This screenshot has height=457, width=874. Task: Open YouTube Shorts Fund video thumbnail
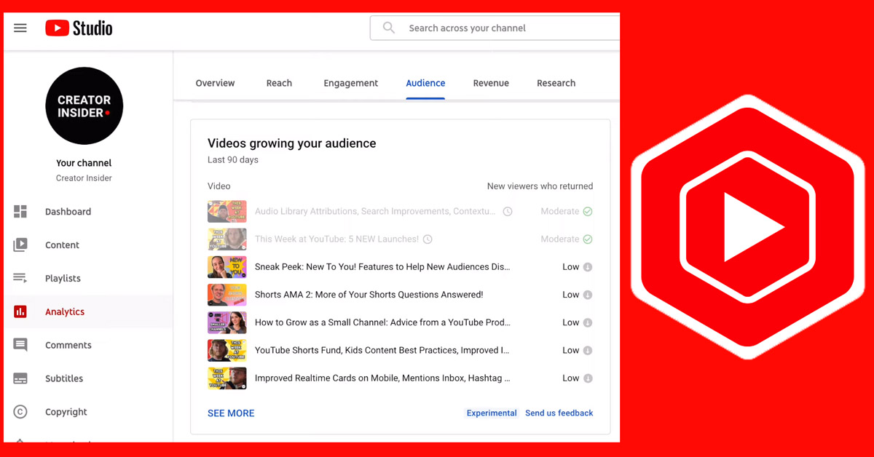[x=227, y=351]
